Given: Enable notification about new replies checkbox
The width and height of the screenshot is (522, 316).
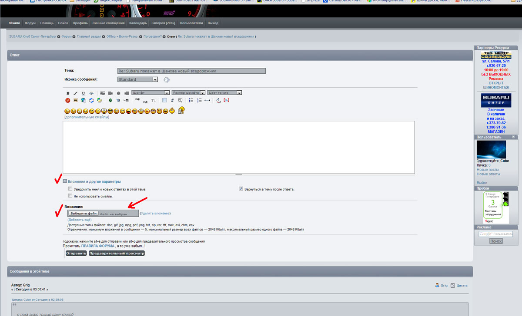Looking at the screenshot, I should pos(70,189).
